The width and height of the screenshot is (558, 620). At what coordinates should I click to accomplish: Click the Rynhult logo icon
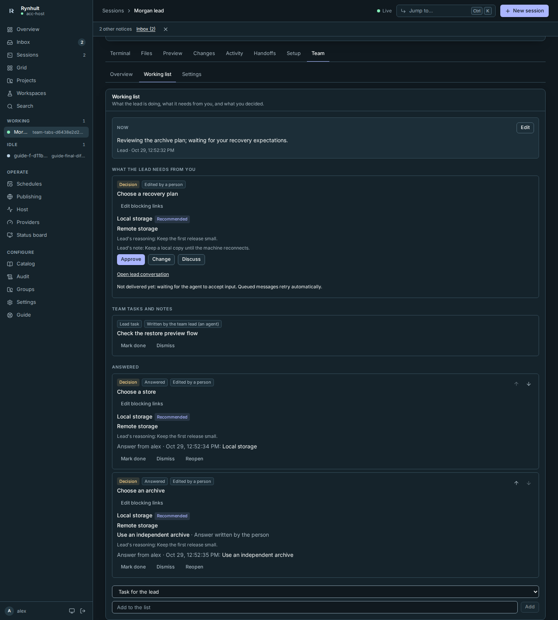(x=12, y=11)
